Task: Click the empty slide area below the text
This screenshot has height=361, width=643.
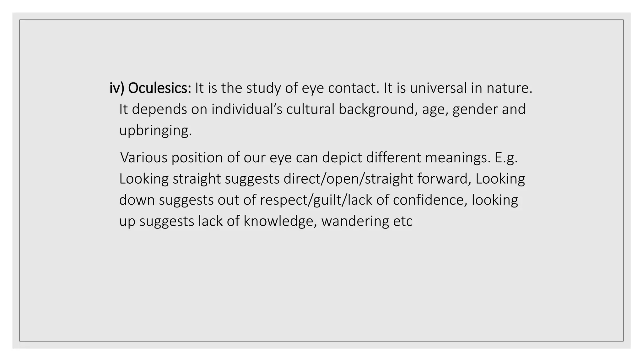Action: (321, 285)
